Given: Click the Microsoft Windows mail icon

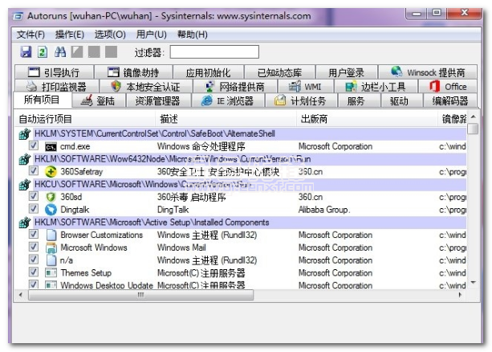Looking at the screenshot, I should tap(51, 248).
